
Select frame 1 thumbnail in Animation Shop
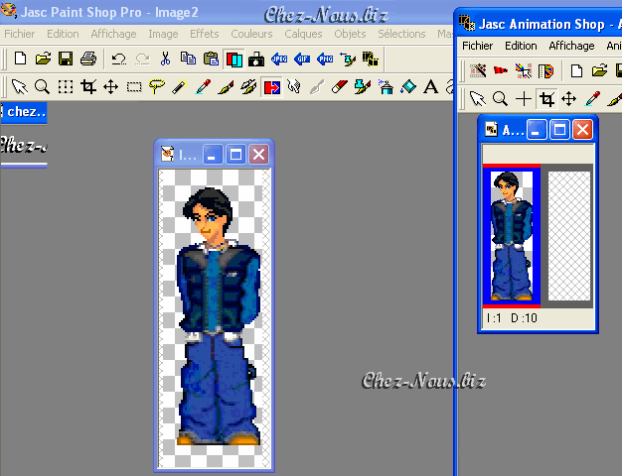pyautogui.click(x=512, y=236)
